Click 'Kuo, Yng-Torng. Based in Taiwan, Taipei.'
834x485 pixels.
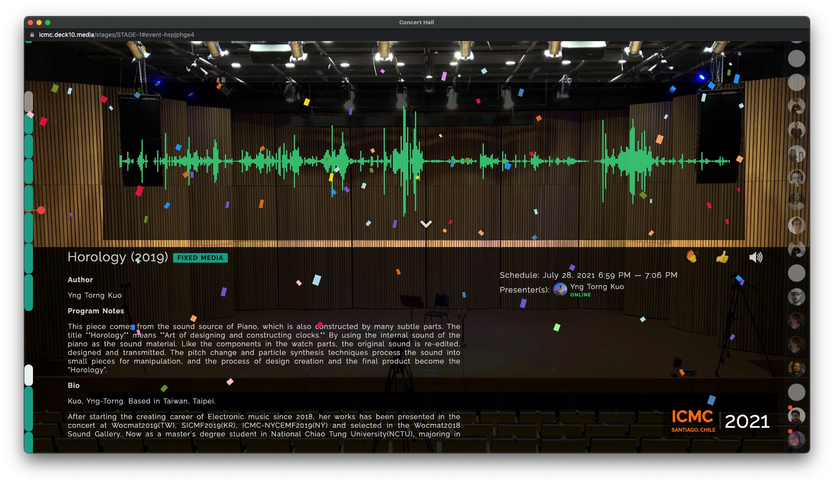[141, 401]
